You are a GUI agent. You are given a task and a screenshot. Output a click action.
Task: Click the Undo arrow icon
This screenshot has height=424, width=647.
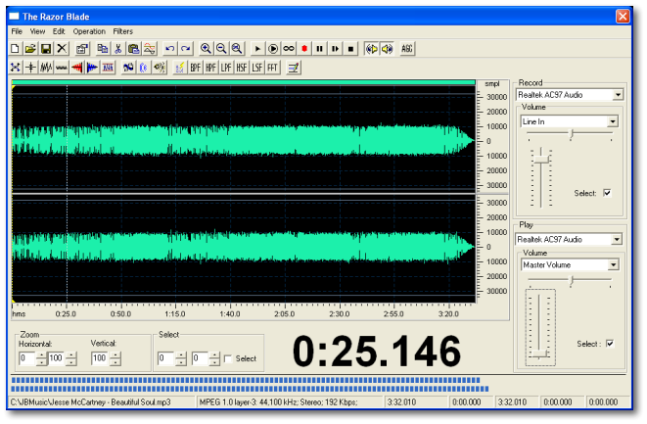tap(169, 48)
